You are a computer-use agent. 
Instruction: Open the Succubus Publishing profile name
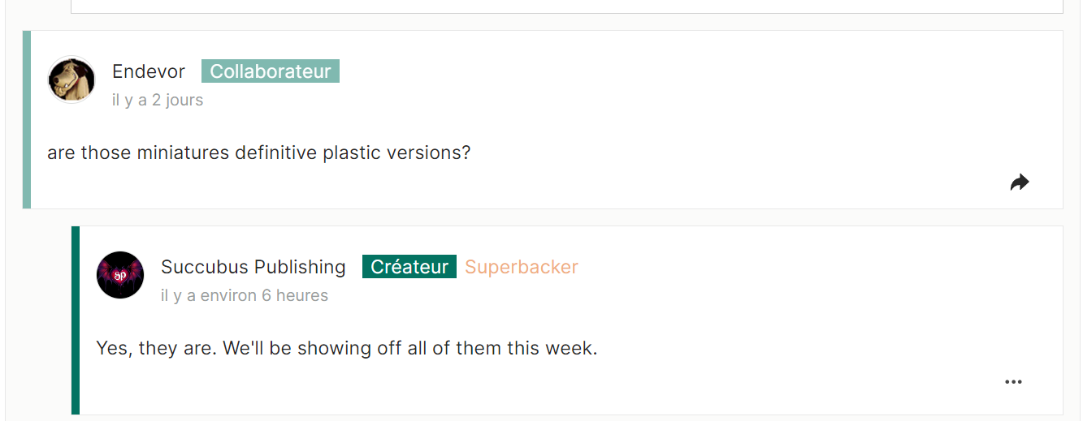pos(253,267)
